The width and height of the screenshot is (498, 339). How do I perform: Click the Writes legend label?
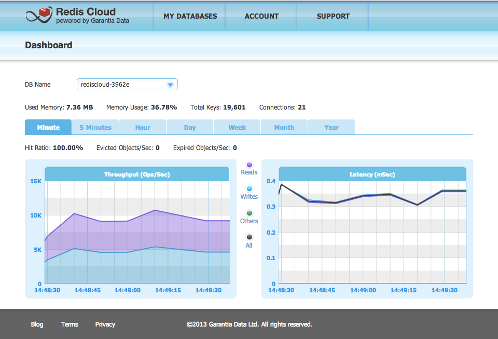(249, 197)
